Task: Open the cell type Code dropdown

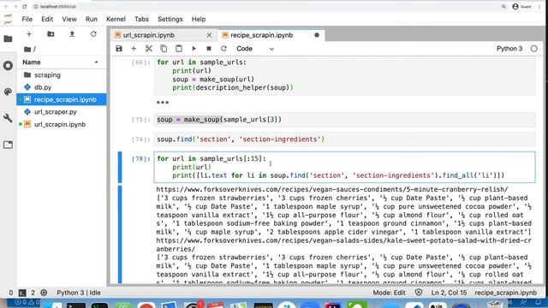Action: 255,49
